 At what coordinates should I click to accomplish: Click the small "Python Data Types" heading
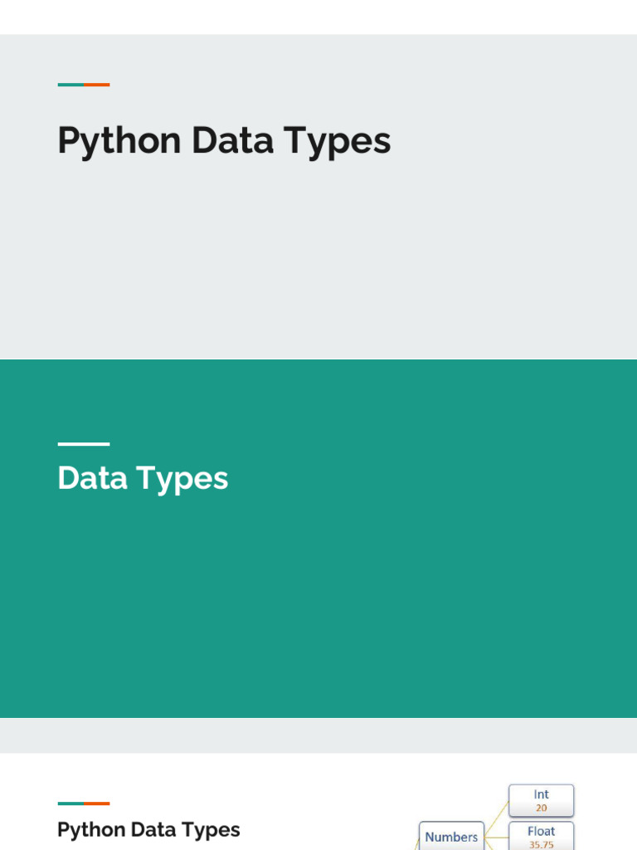coord(148,830)
